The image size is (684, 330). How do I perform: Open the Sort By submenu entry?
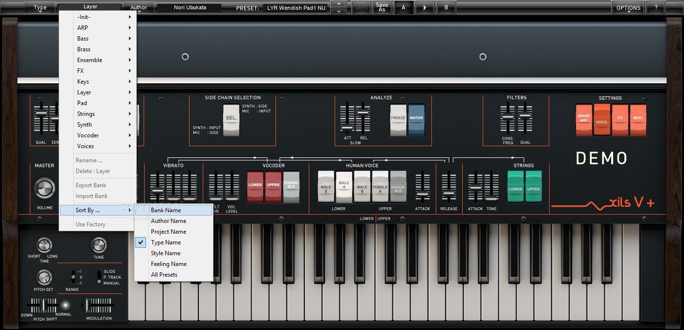coord(98,210)
